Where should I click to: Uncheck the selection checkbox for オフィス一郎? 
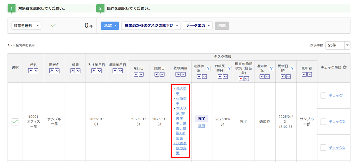click(x=15, y=121)
